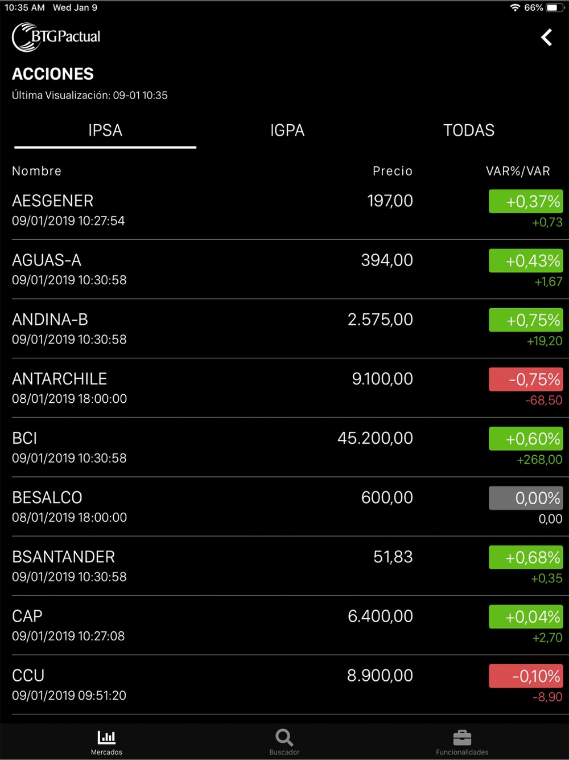
Task: Tap the BTG Pactual logo
Action: pos(56,37)
